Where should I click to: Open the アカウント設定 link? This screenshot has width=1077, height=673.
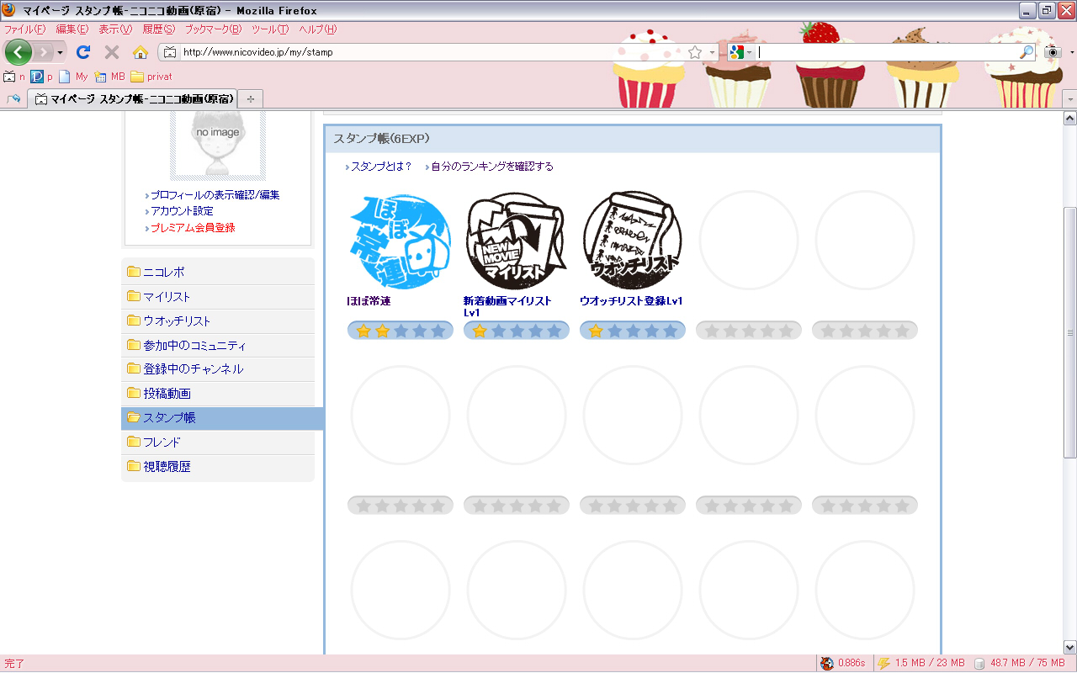point(183,211)
